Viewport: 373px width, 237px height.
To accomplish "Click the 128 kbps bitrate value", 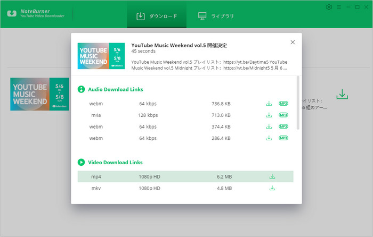I will (148, 115).
